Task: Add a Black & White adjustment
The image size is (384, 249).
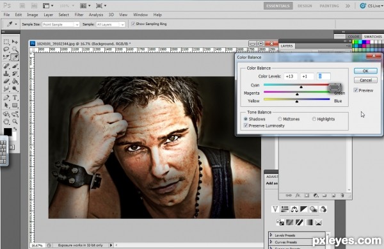Action: (x=303, y=209)
